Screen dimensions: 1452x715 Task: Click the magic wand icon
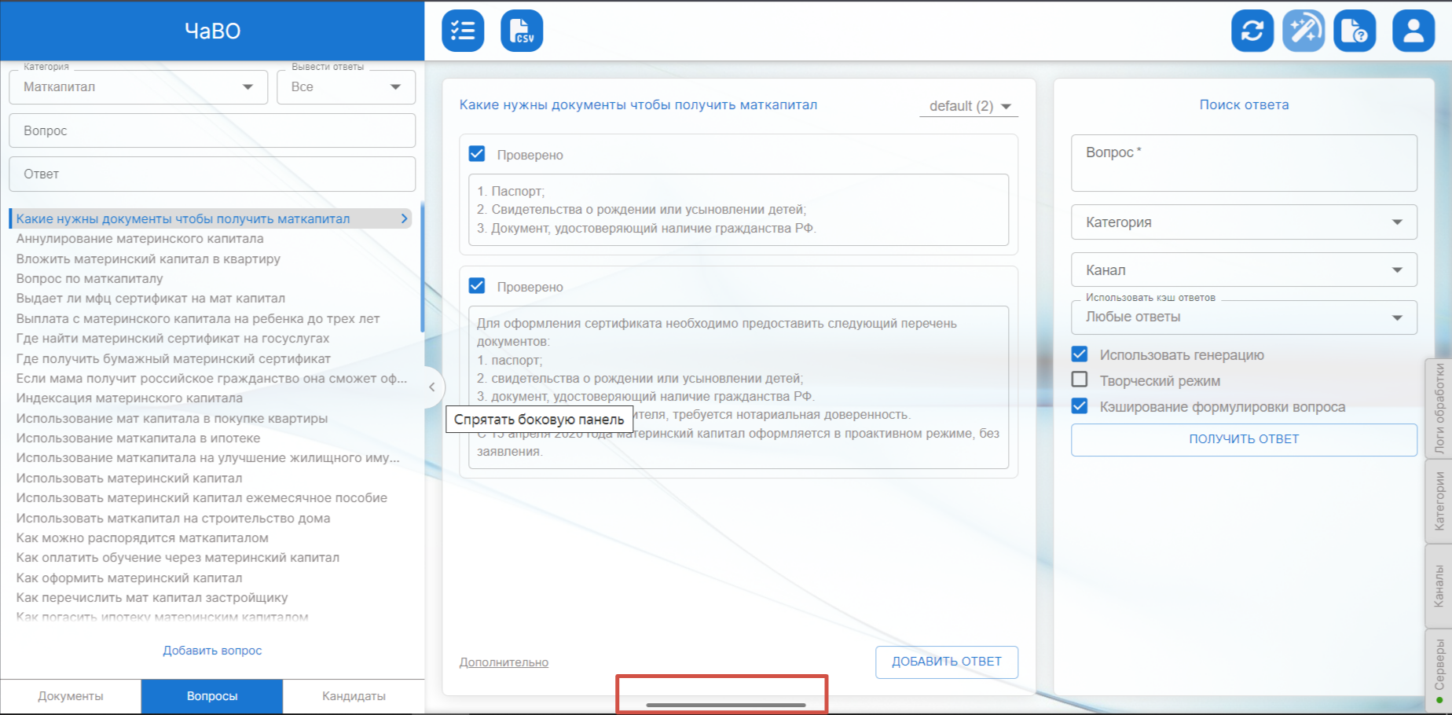[x=1303, y=31]
